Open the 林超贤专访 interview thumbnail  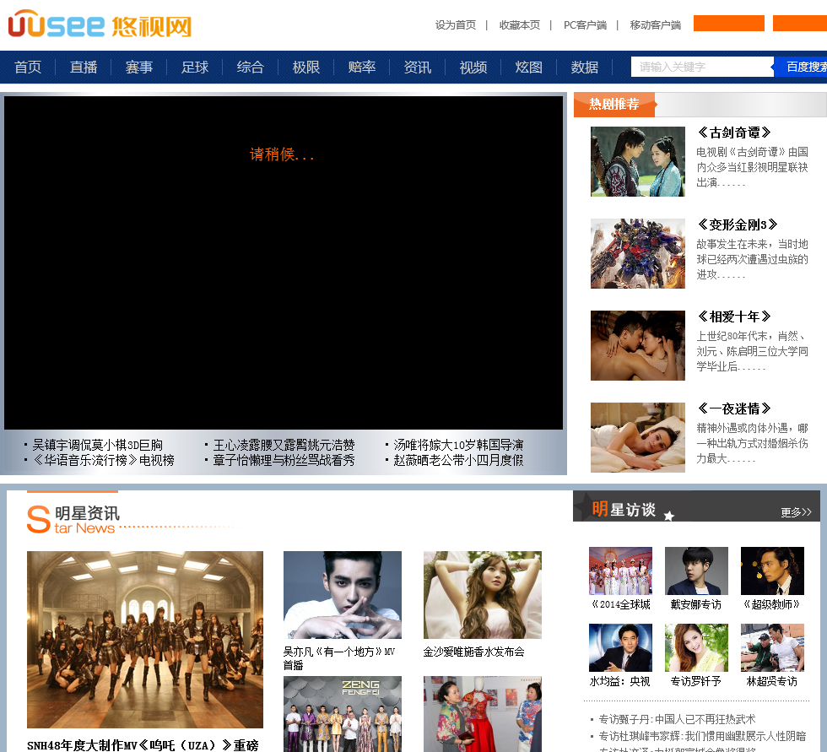coord(772,647)
